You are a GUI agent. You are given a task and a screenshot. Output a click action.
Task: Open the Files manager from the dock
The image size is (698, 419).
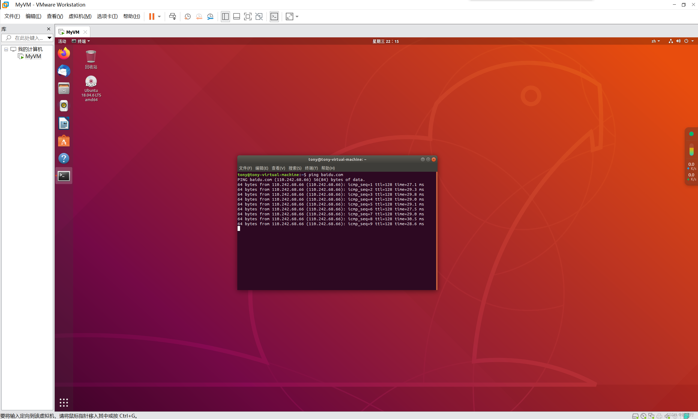[x=64, y=88]
